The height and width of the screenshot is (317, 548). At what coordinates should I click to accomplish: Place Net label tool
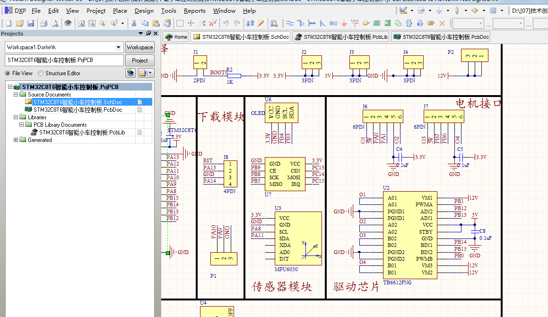(333, 23)
